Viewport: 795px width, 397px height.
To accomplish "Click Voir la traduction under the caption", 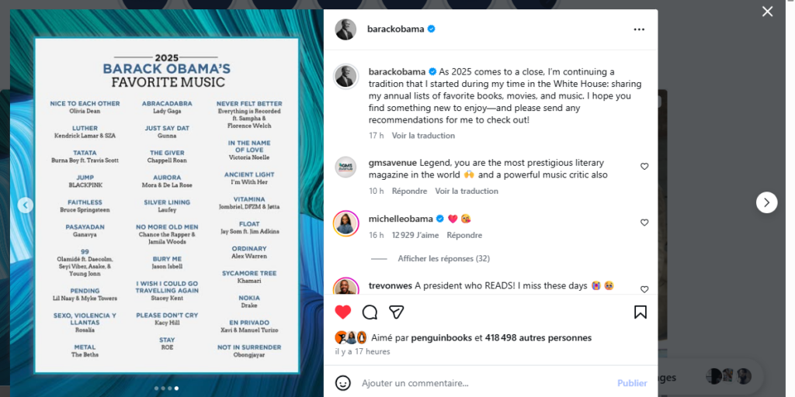I will tap(423, 136).
